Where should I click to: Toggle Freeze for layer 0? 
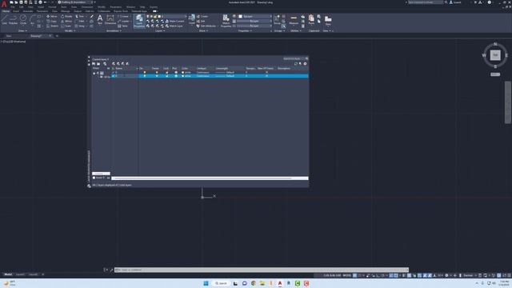157,73
